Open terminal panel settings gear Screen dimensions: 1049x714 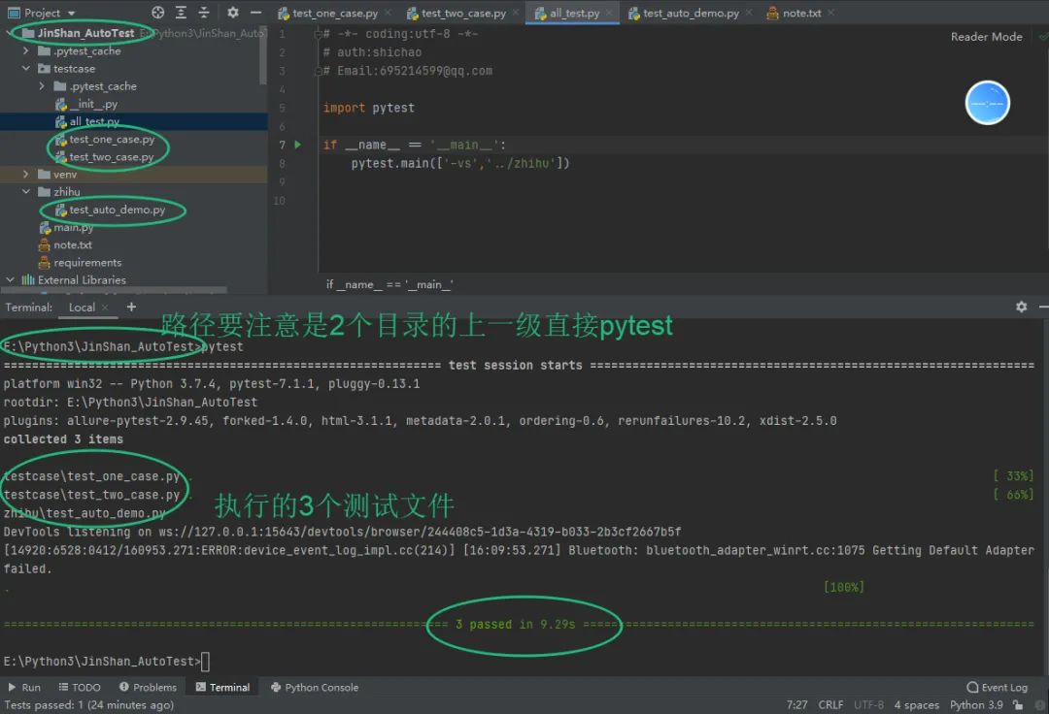coord(1021,307)
